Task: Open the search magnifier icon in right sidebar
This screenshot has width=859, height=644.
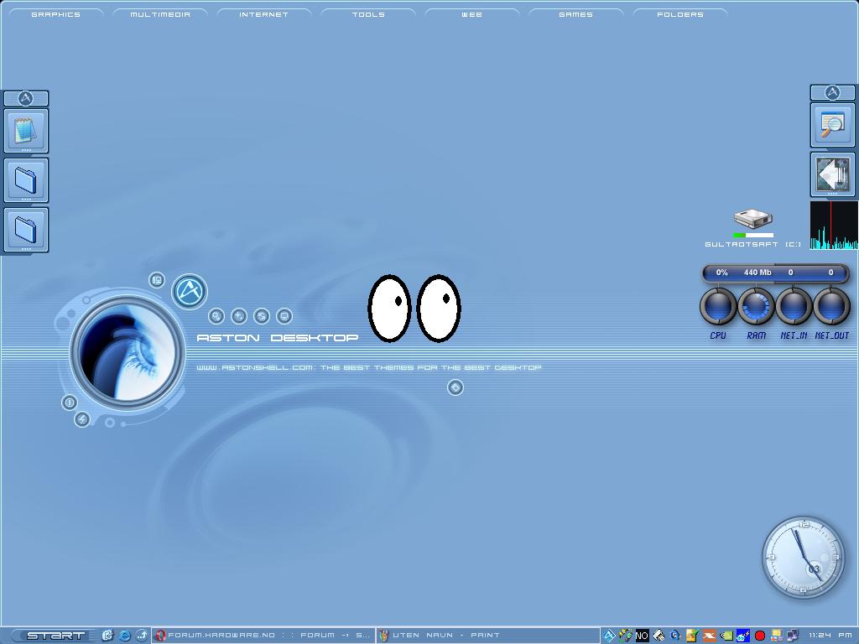Action: [x=832, y=125]
